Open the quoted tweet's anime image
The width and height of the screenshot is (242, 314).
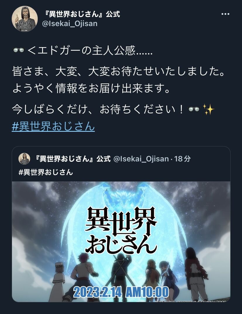(x=121, y=242)
